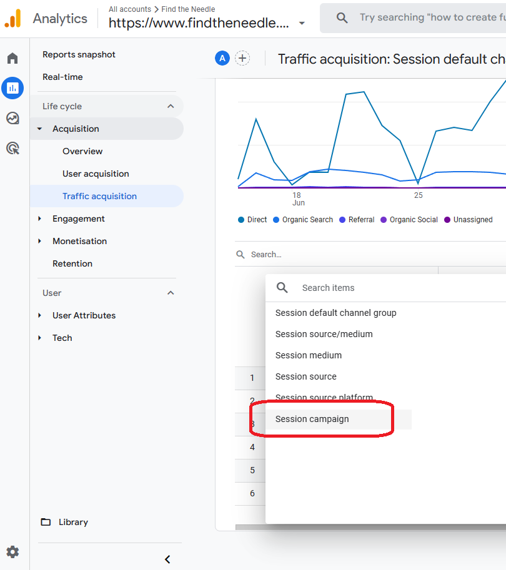Click the add comparison plus icon
506x570 pixels.
(242, 58)
